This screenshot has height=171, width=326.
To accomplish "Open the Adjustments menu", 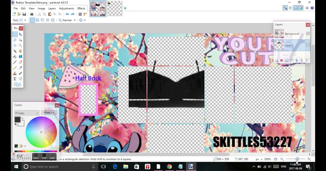I will click(67, 8).
